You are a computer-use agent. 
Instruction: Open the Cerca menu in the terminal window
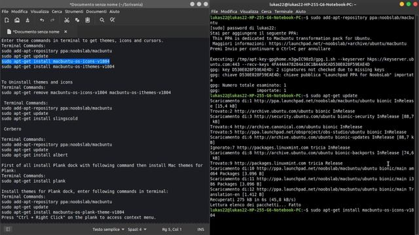pyautogui.click(x=266, y=12)
